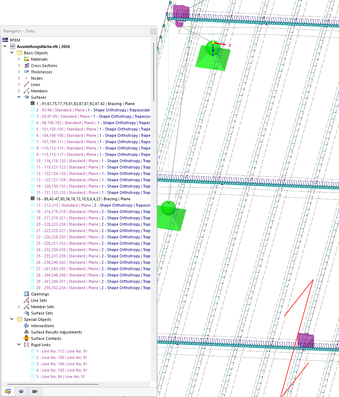
Task: Switch to the Views (camera) navigator tab
Action: (x=35, y=391)
